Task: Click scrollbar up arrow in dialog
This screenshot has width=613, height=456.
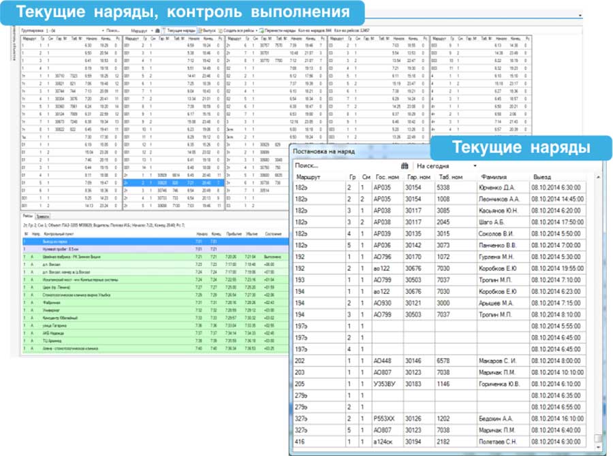Action: [597, 176]
